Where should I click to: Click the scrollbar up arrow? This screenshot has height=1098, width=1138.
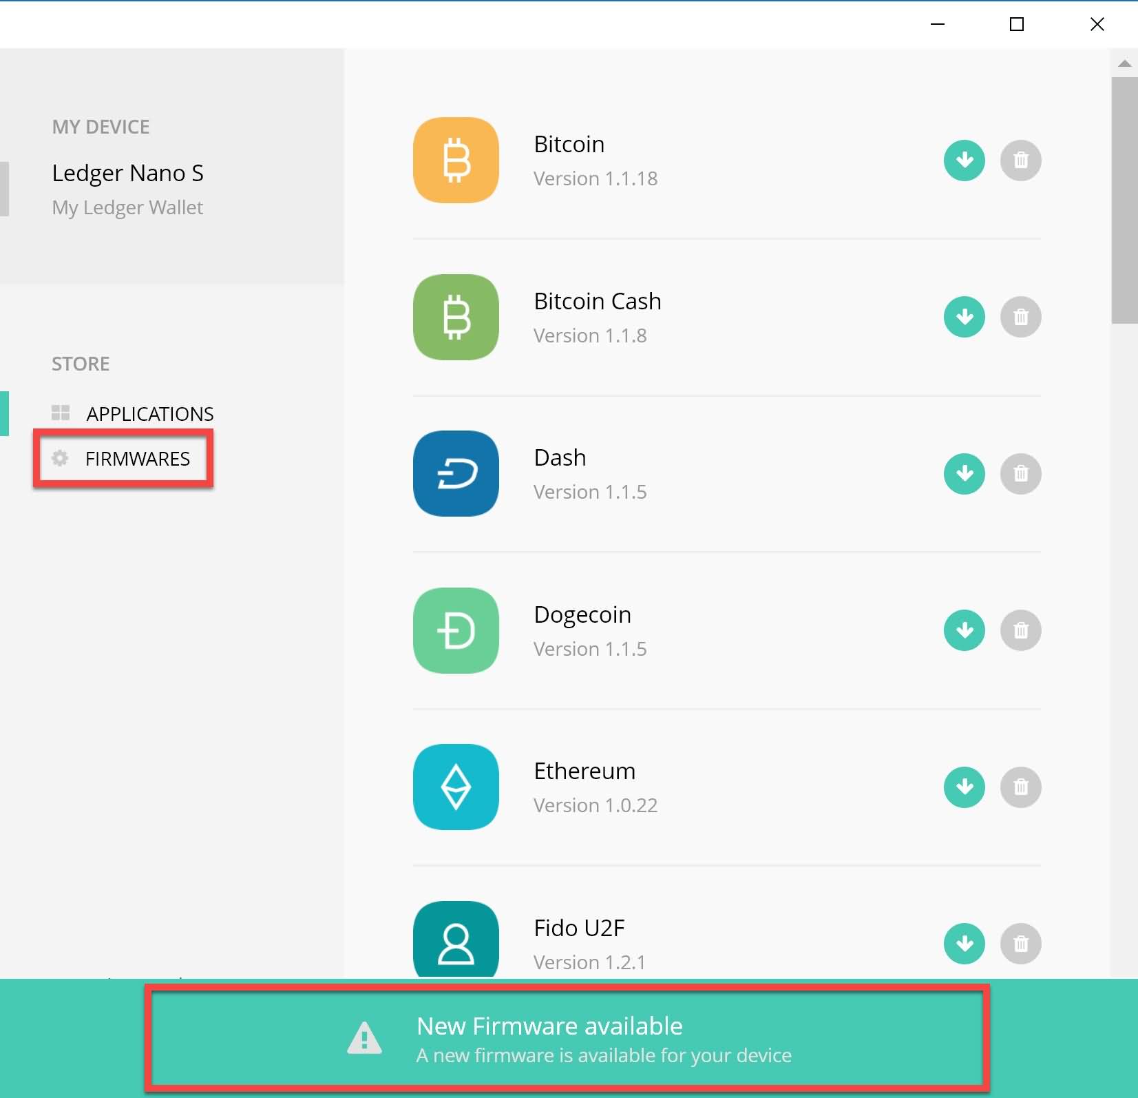point(1125,63)
